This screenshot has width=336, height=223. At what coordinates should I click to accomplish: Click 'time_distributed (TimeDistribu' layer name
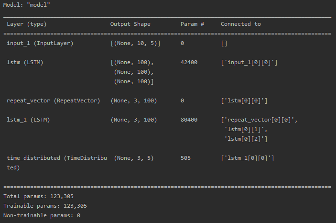coord(57,158)
